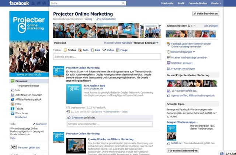The image size is (236, 155).
Task: Select the Link share icon
Action: pyautogui.click(x=92, y=50)
